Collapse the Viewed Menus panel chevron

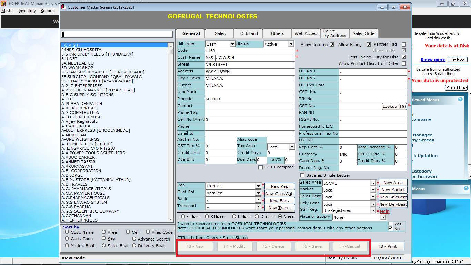pyautogui.click(x=460, y=99)
